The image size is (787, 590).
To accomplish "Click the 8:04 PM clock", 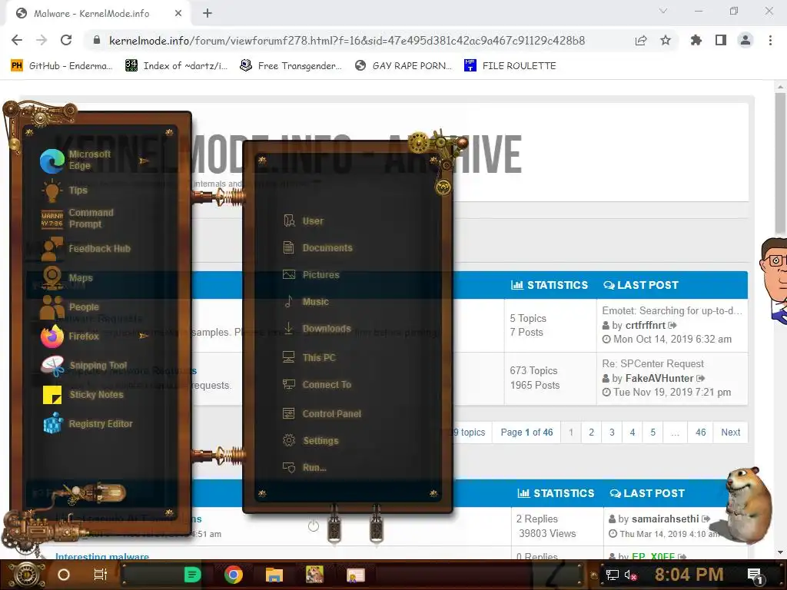I will pos(689,575).
